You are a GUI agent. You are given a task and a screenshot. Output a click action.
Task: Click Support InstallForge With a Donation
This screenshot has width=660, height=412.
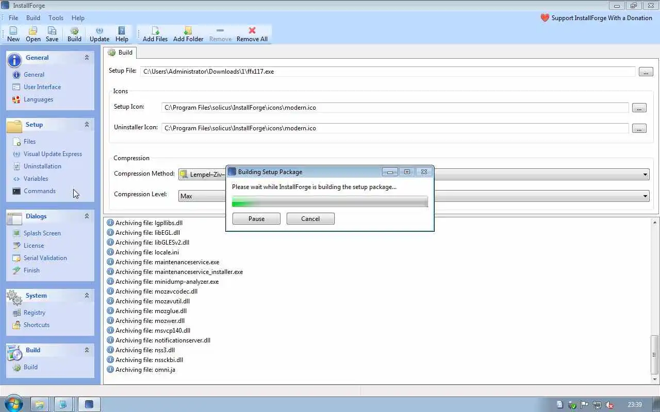596,18
